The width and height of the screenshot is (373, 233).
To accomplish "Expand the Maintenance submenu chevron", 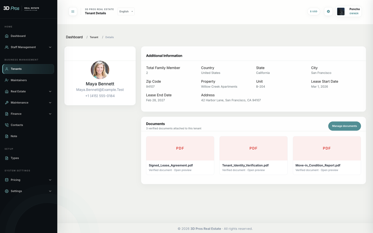I will tap(50, 103).
